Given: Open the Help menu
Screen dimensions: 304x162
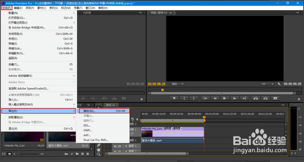Looking at the screenshot, I should tap(102, 8).
